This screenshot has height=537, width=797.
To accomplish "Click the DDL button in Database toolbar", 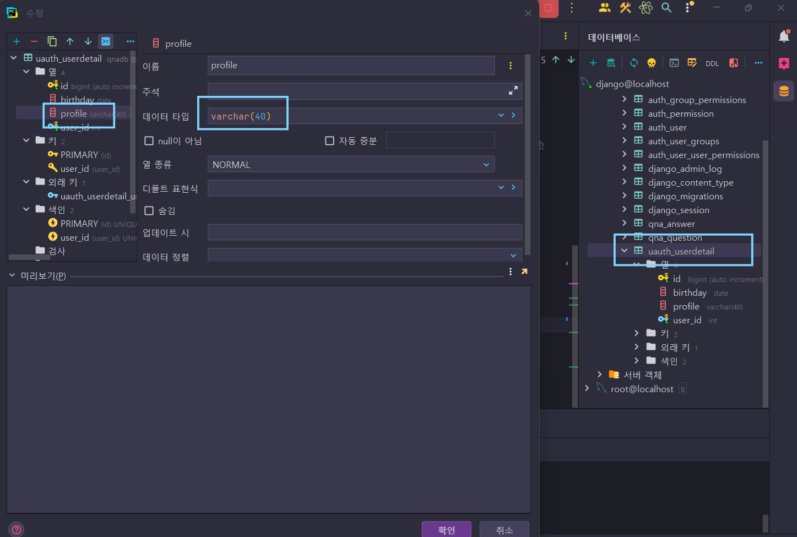I will click(x=712, y=63).
